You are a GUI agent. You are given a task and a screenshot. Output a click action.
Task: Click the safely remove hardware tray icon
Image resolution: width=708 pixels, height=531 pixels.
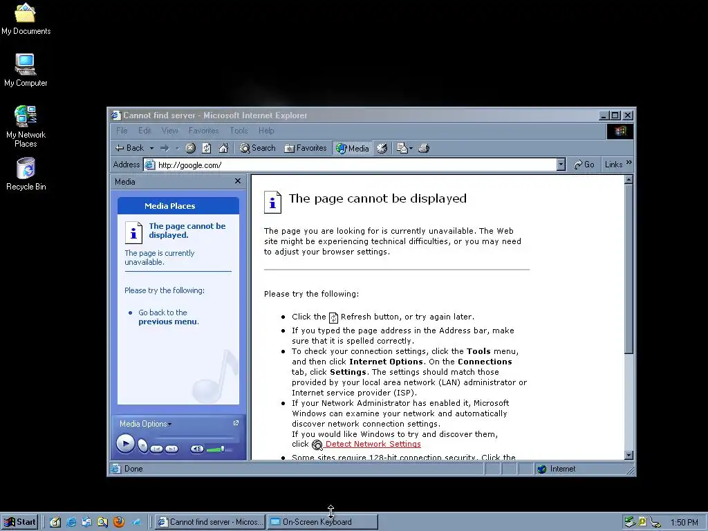click(629, 522)
